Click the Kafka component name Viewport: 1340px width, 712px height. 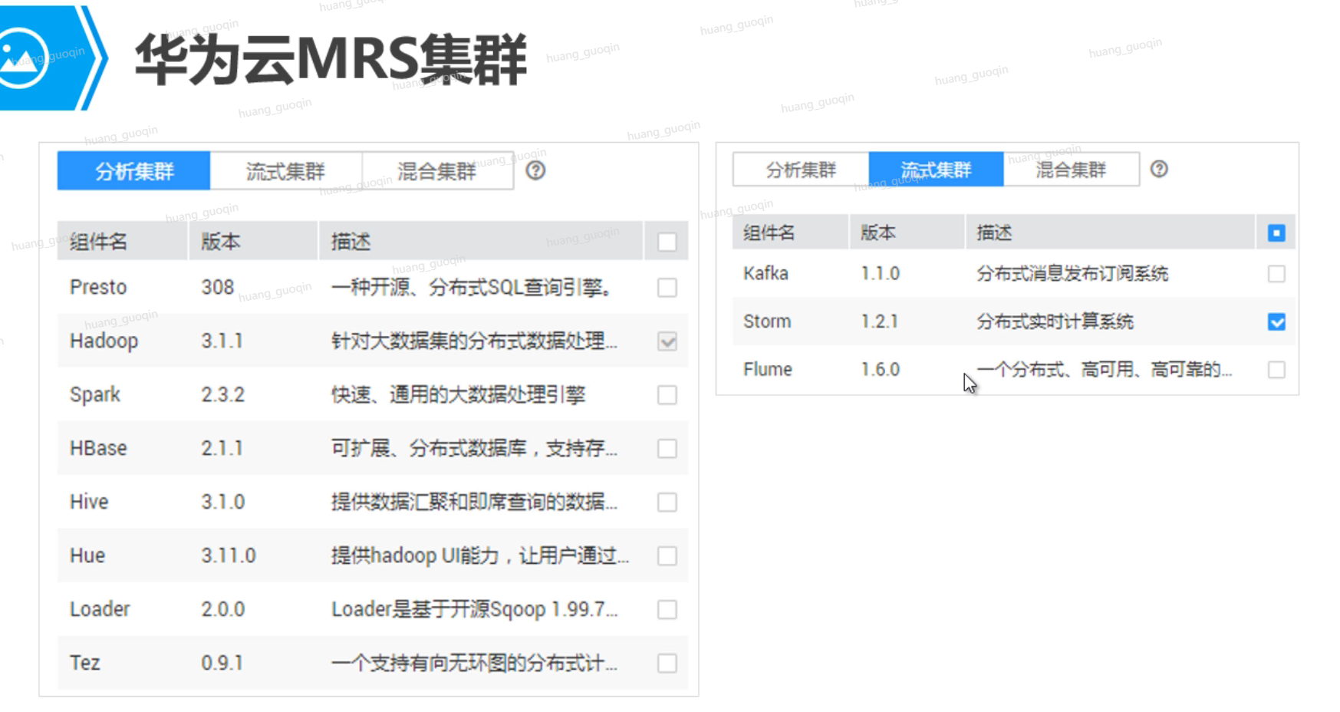coord(765,273)
